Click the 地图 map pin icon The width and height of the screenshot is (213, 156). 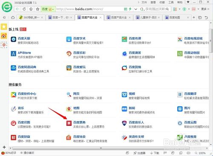(x=69, y=109)
